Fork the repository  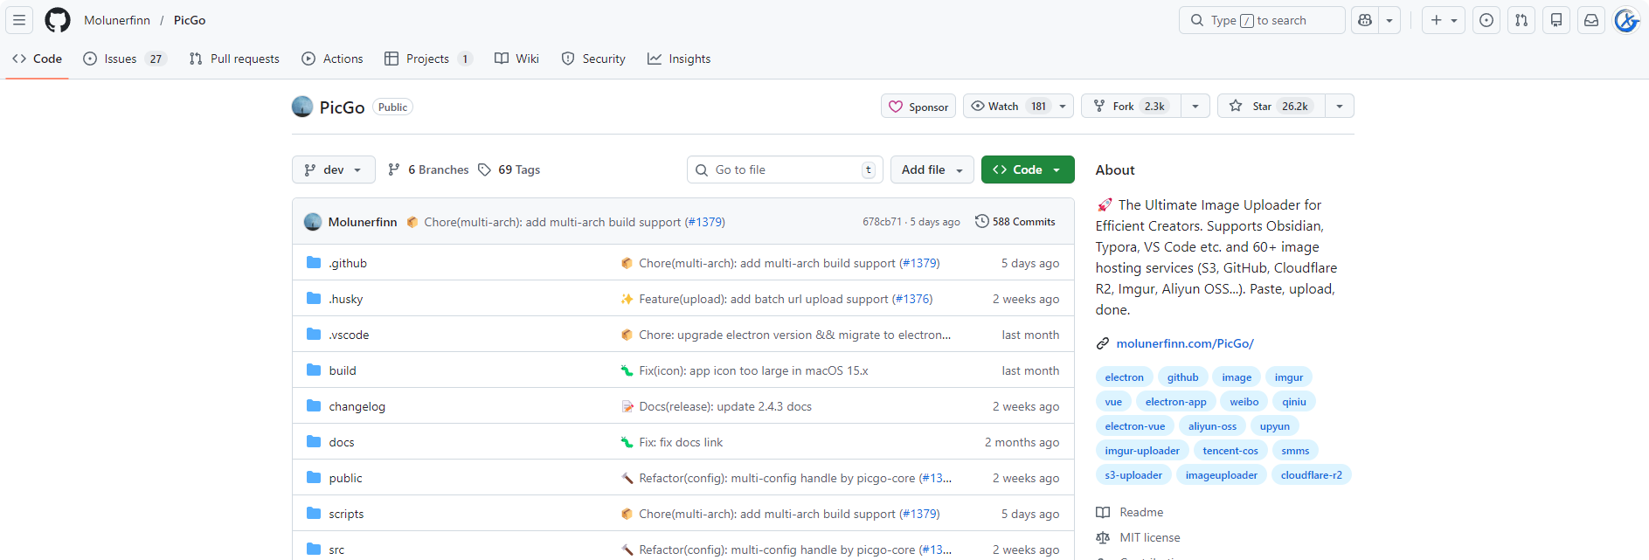click(1130, 107)
